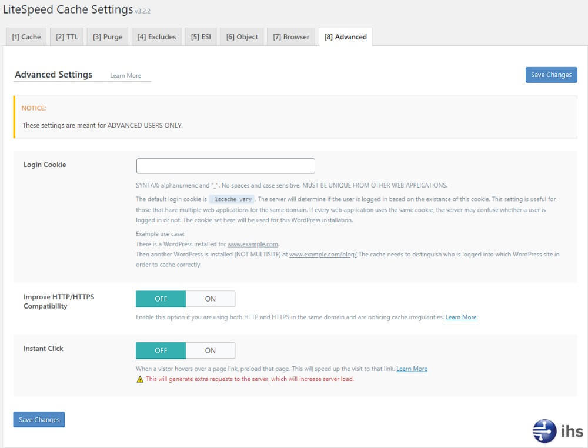Open the [7] Browser tab
This screenshot has height=448, width=588.
291,36
